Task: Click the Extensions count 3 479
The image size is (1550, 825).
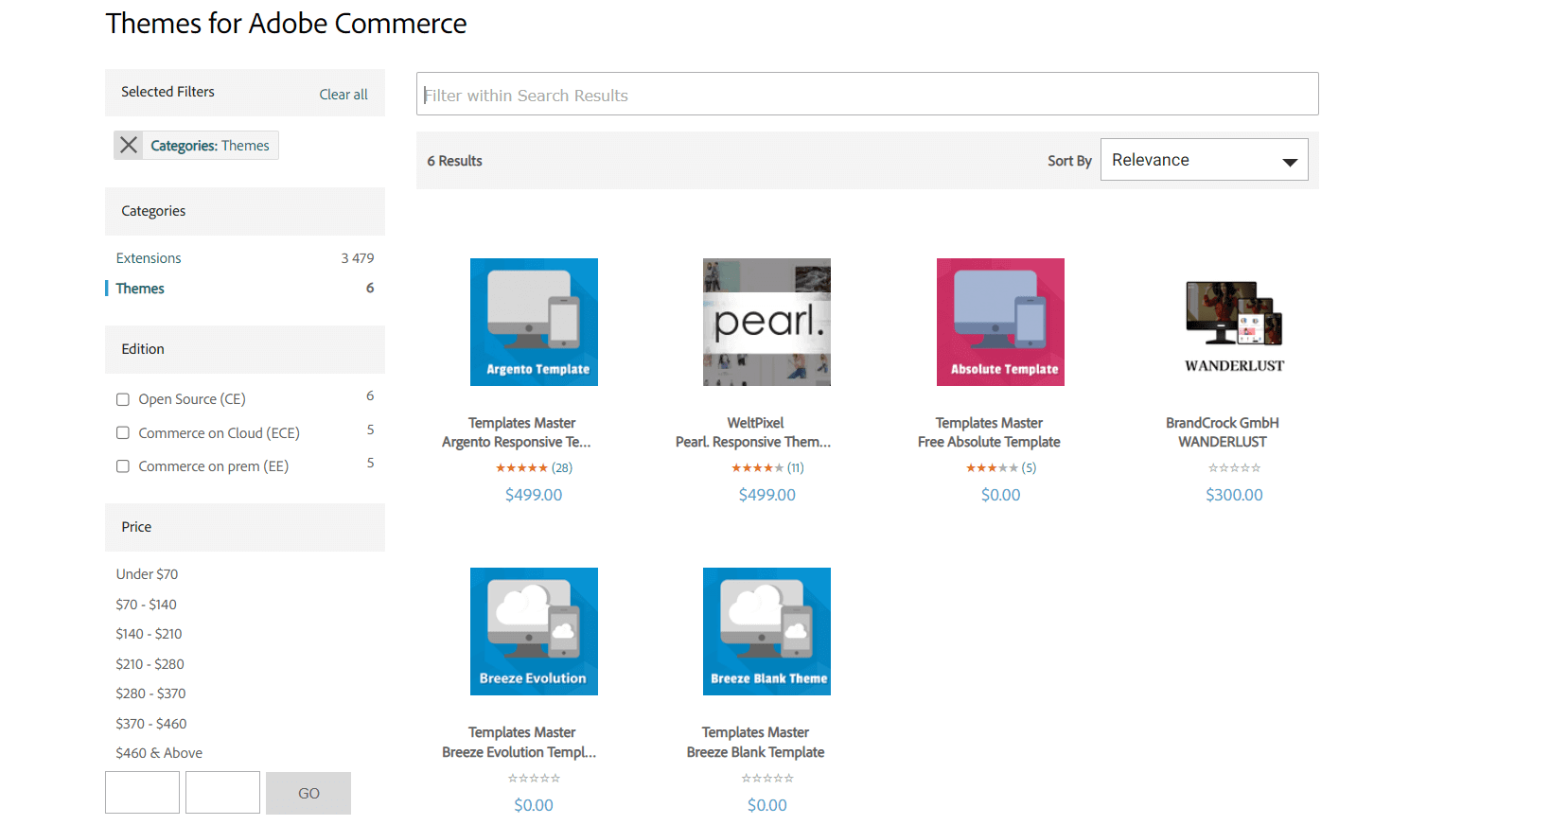Action: tap(358, 257)
